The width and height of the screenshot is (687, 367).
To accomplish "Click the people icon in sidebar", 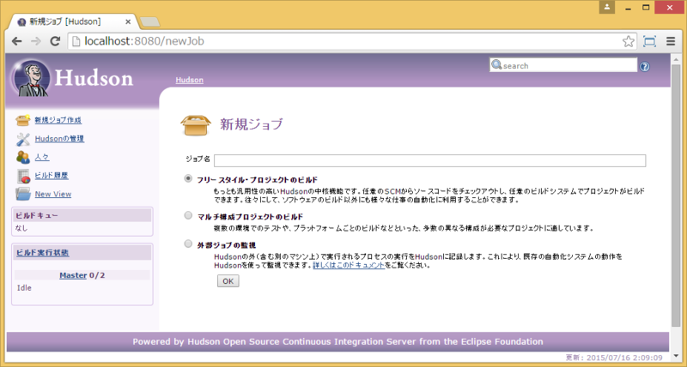I will point(23,158).
